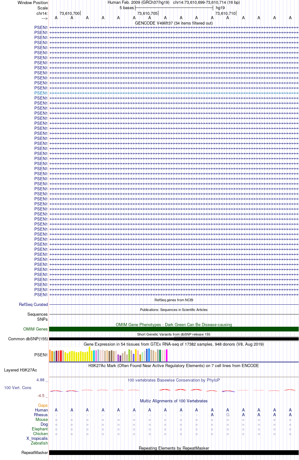Open the OMIM Gene Phenotypes track title

(x=174, y=325)
